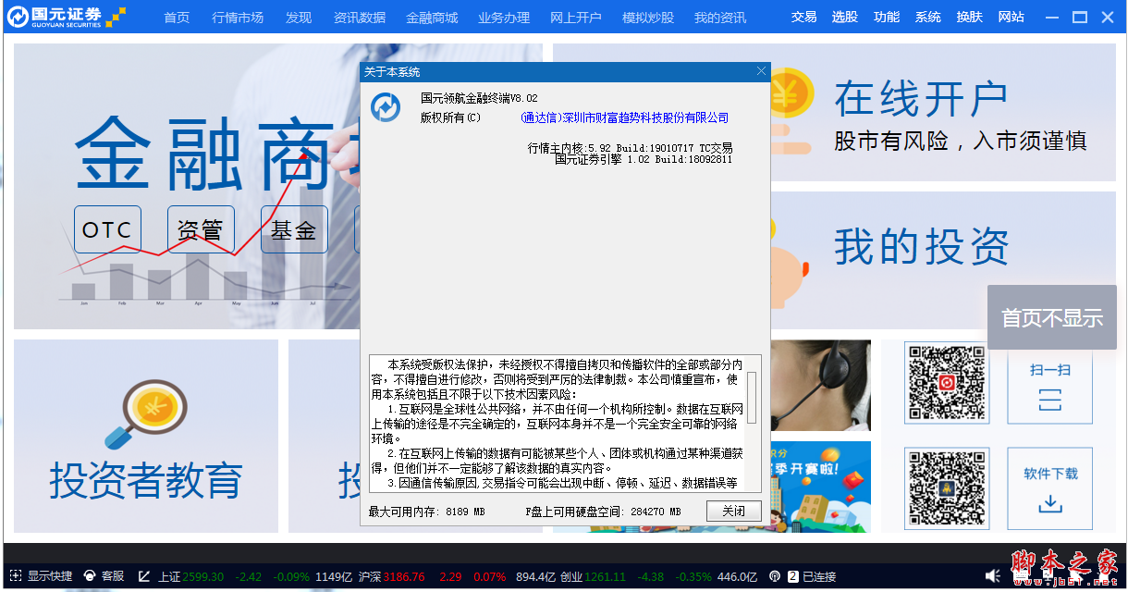Click the 显示快捷 shortcut icon
This screenshot has width=1128, height=592.
pyautogui.click(x=14, y=575)
